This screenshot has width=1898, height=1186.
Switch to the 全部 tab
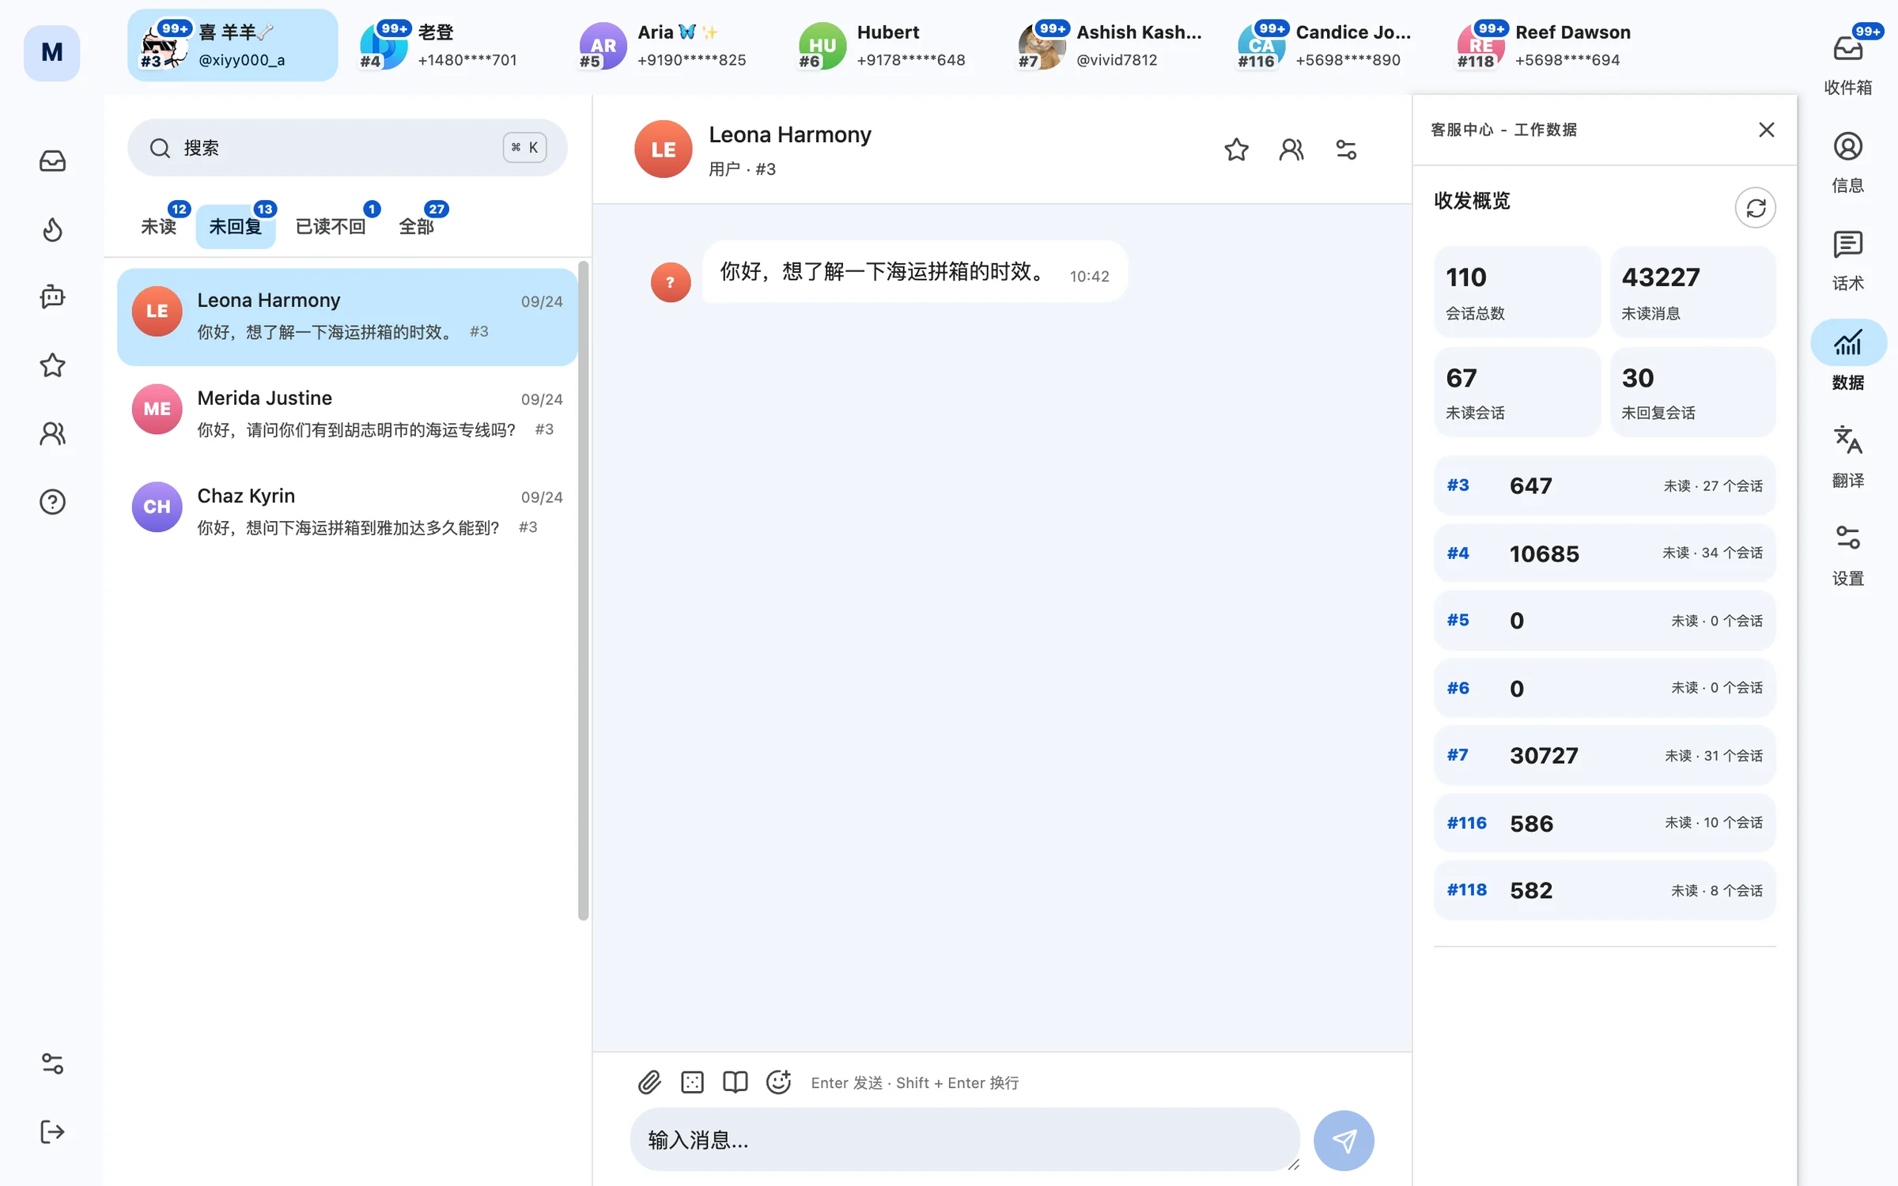pos(417,226)
